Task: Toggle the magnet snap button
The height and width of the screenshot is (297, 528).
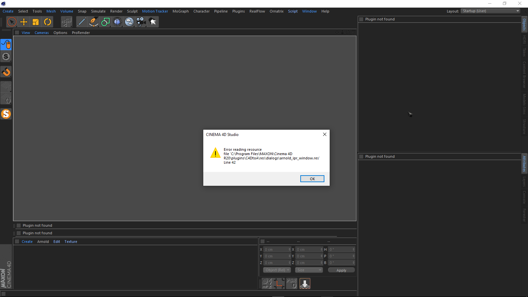Action: coord(6,72)
